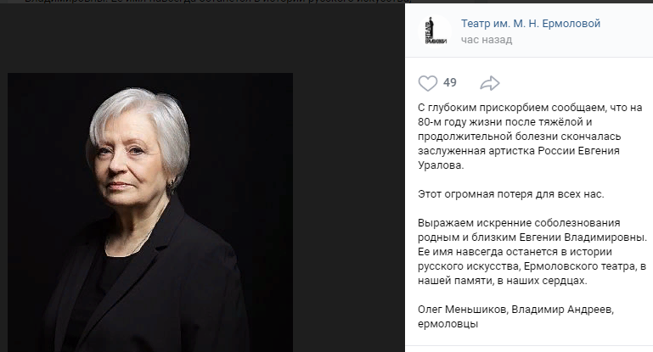Open the Театр им. М. Н. Ермоловой page
This screenshot has width=653, height=352.
[531, 24]
